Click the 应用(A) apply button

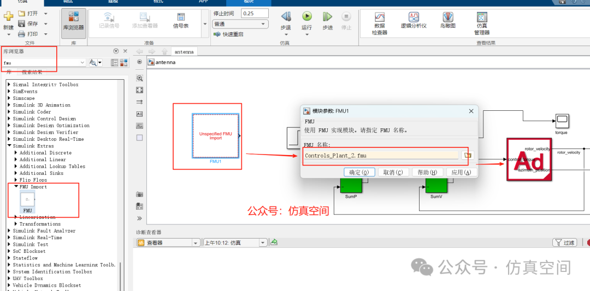(462, 172)
